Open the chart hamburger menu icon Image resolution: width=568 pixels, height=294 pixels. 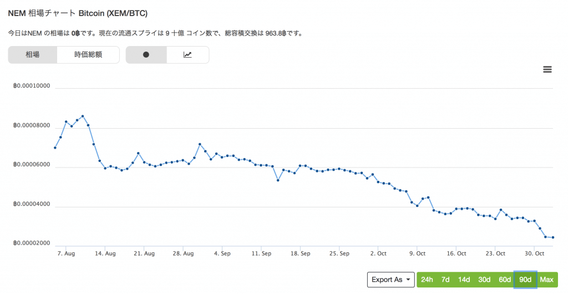(547, 69)
